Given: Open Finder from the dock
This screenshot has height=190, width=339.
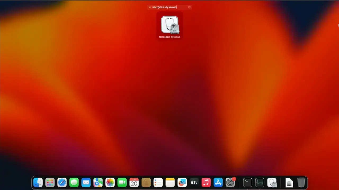Looking at the screenshot, I should [x=38, y=182].
